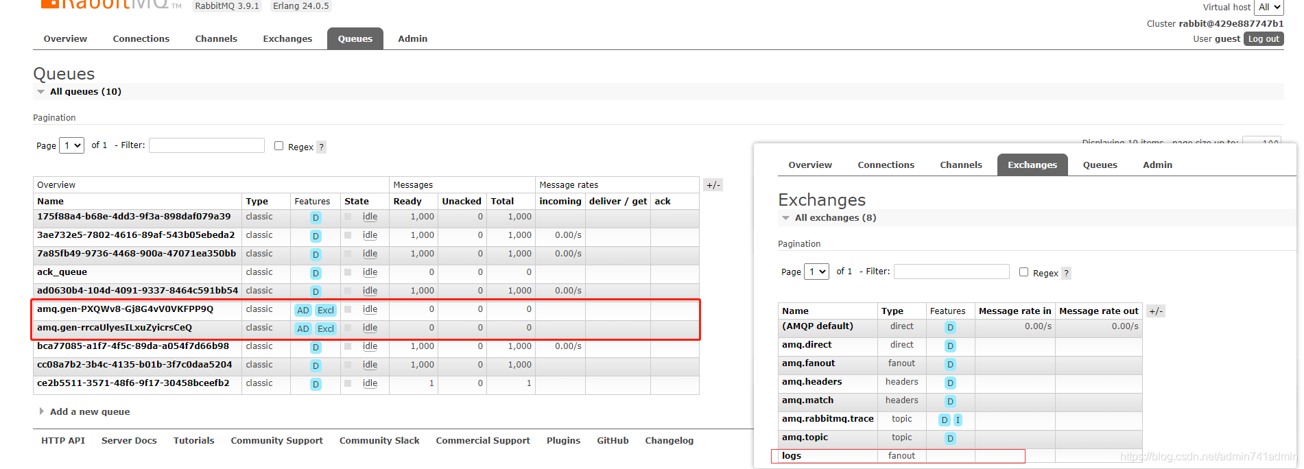Open queue 175f88a4-b68e-4dd3-9f3a-898daf079a39
Viewport: 1304px width, 469px height.
click(134, 217)
